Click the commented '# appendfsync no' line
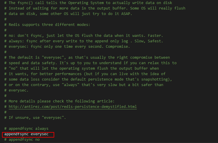The height and width of the screenshot is (143, 218). (22, 140)
